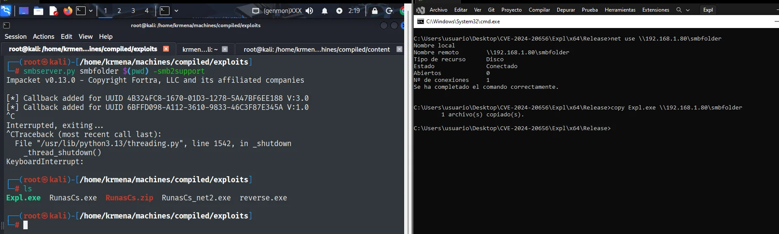Click the terminal window icon in title bar
The height and width of the screenshot is (234, 779).
tap(6, 25)
